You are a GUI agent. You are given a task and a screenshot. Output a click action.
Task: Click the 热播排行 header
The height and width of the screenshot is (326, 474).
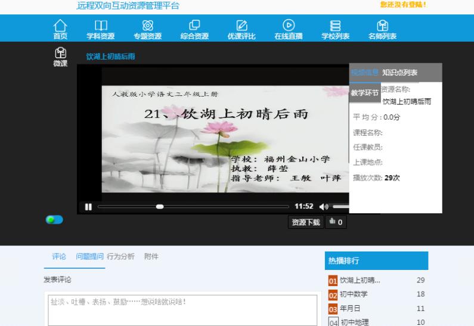(x=376, y=260)
